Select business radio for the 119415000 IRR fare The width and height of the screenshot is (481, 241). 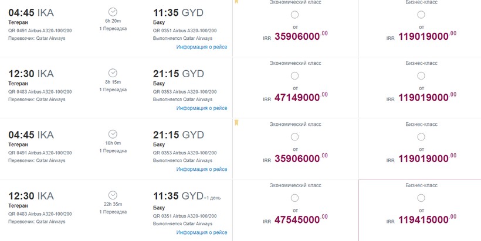[x=421, y=198]
